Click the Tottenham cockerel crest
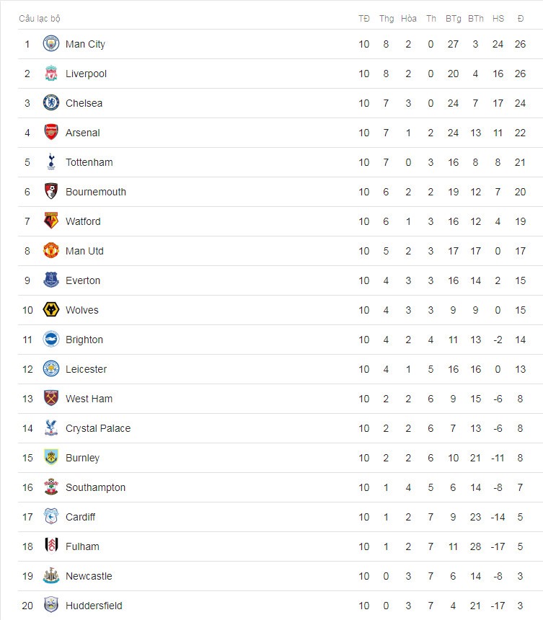543x620 pixels. coord(51,161)
